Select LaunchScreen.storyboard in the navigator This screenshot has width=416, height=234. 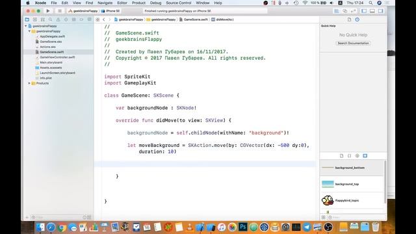point(57,73)
